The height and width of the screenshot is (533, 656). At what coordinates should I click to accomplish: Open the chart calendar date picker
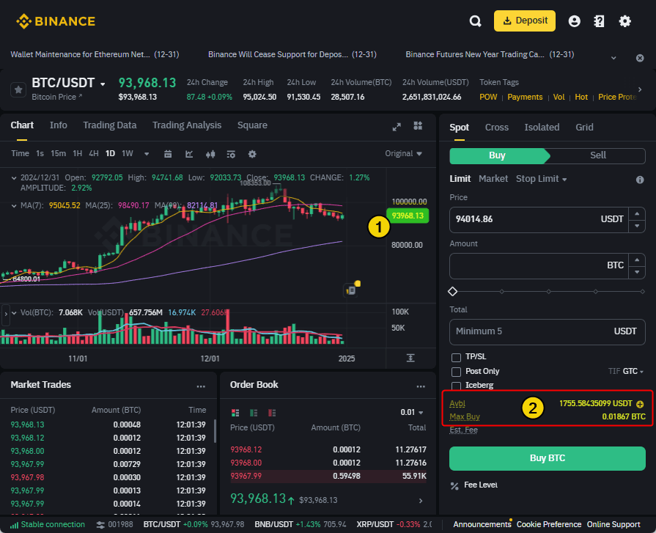(168, 154)
